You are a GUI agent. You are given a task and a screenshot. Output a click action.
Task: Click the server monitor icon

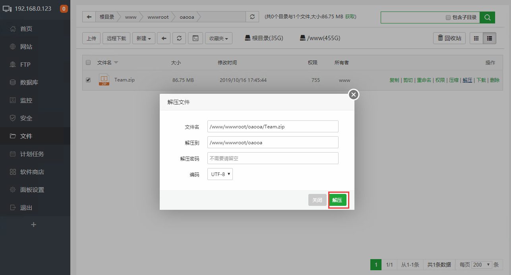(8, 8)
